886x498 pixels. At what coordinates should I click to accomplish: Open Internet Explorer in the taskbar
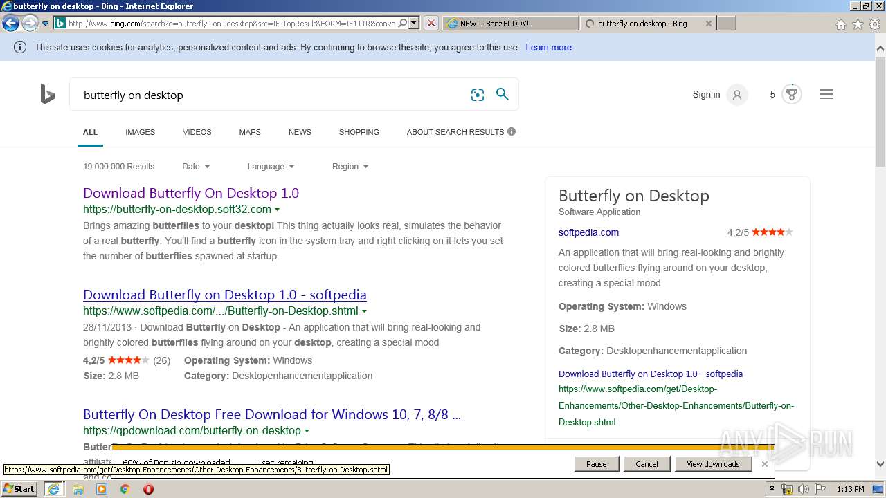53,489
